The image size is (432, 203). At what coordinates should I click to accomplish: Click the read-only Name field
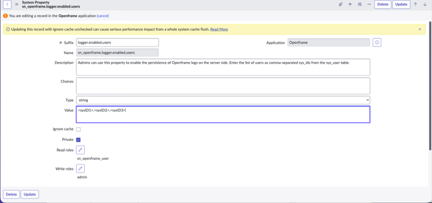(x=117, y=52)
